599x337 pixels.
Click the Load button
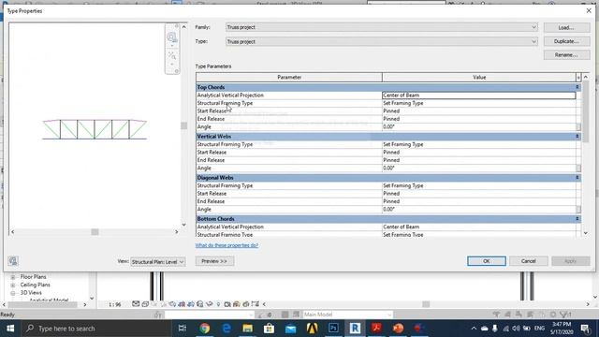coord(566,27)
